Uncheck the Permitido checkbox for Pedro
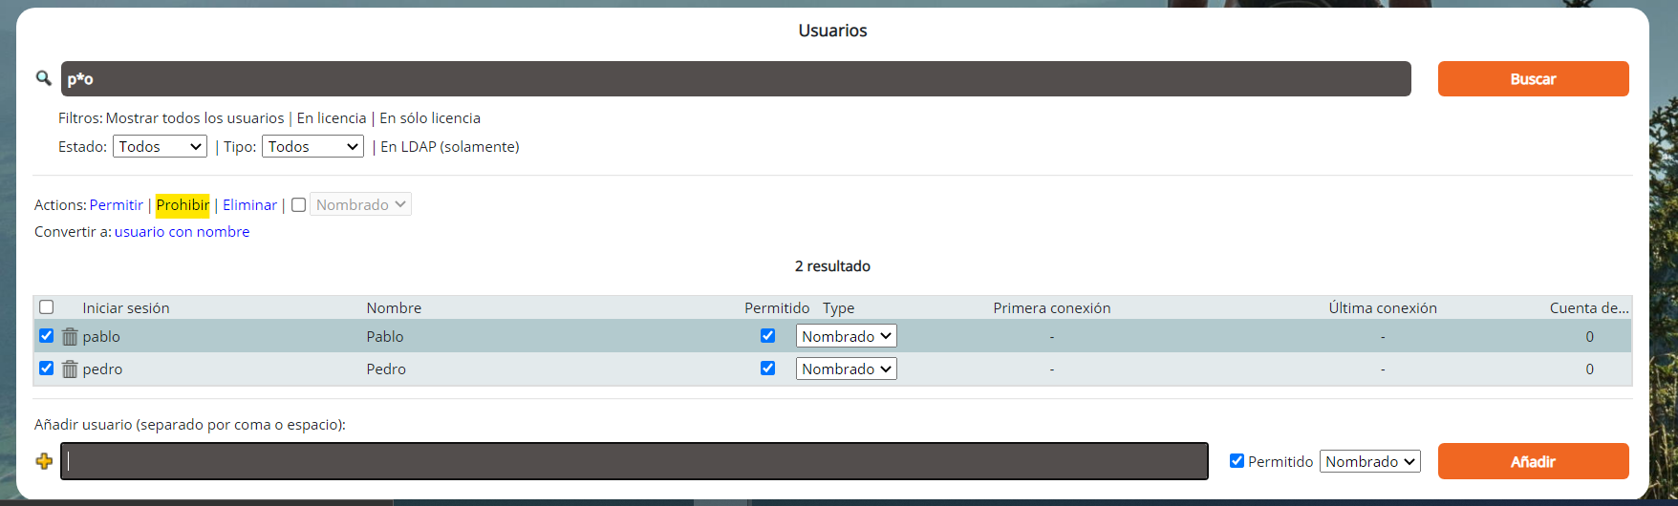 coord(767,369)
